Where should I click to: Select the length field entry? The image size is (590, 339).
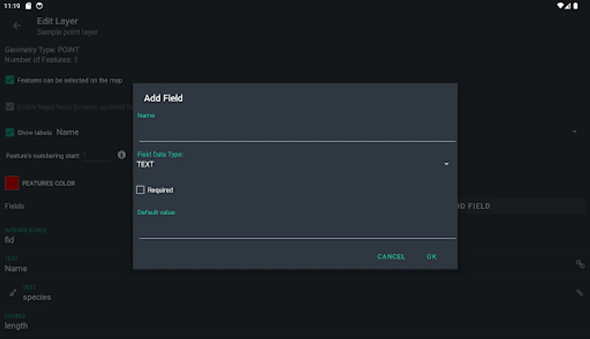click(16, 325)
